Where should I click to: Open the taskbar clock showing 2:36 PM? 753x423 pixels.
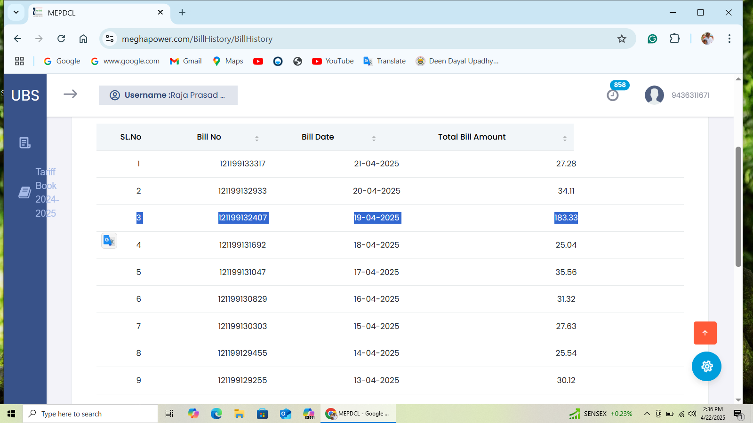click(x=713, y=414)
